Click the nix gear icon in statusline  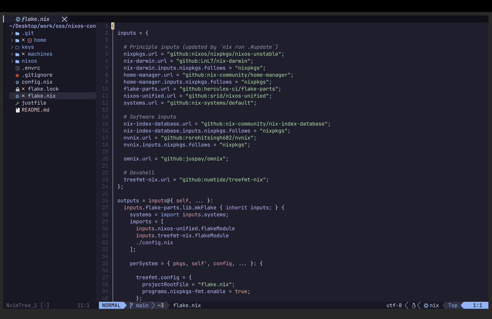click(426, 305)
